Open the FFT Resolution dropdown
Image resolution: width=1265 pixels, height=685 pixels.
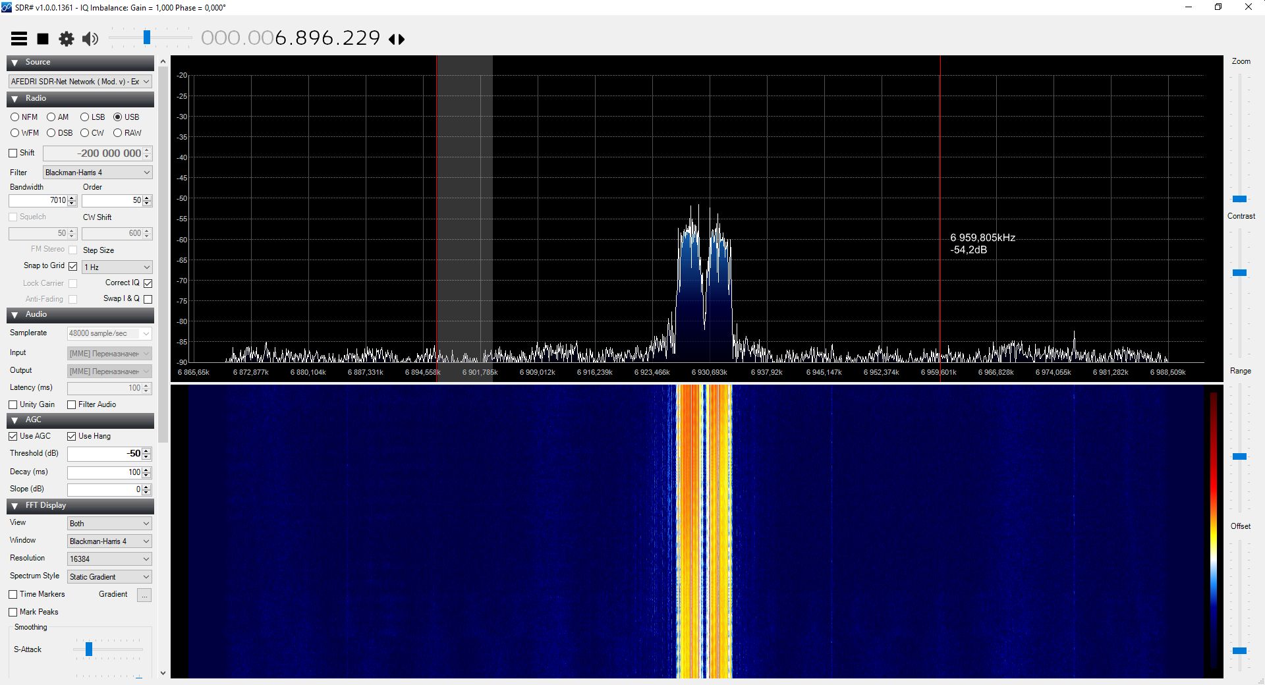[x=109, y=559]
